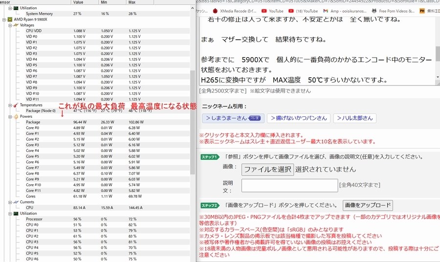Click the CPU Utilization section icon
440x262 pixels.
coord(16,214)
